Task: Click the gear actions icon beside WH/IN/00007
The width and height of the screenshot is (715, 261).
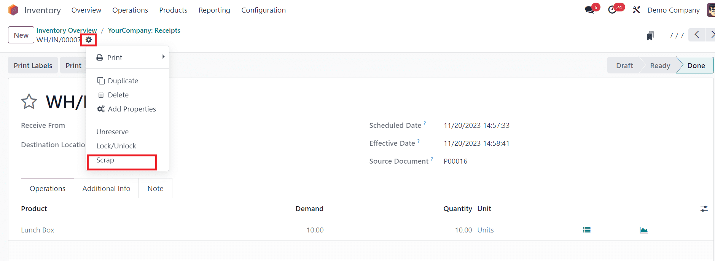Action: (89, 40)
